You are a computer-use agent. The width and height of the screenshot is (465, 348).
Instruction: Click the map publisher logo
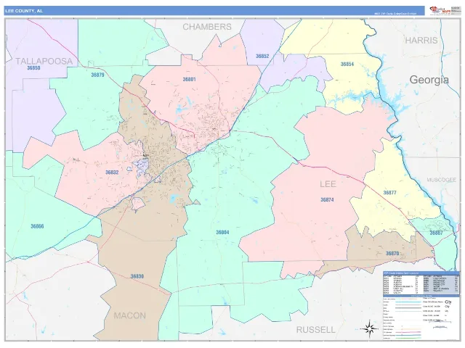click(440, 10)
